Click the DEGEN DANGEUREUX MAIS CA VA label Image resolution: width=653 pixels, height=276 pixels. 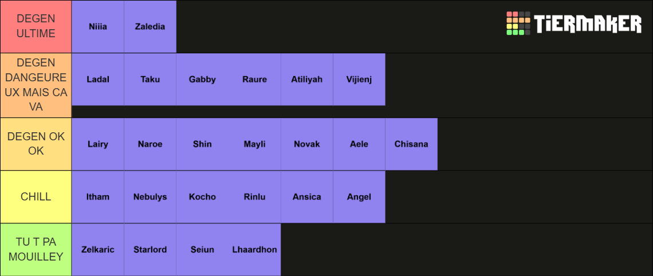click(36, 85)
